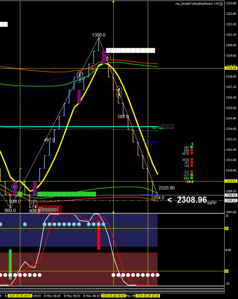
Task: Click the red H4 timeframe indicator square
Action: [192, 166]
